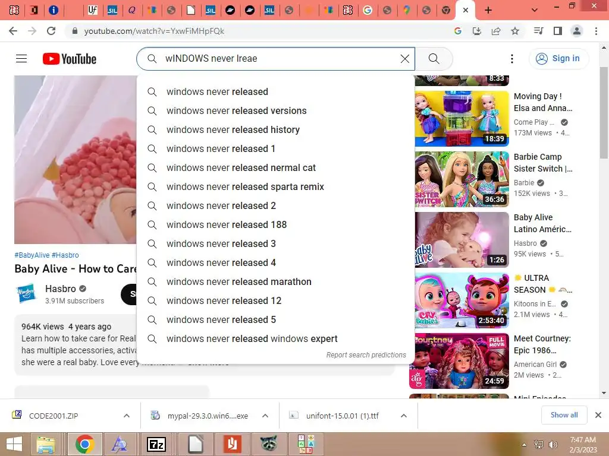Click the magnifier search submit button
The width and height of the screenshot is (609, 456).
click(x=434, y=59)
